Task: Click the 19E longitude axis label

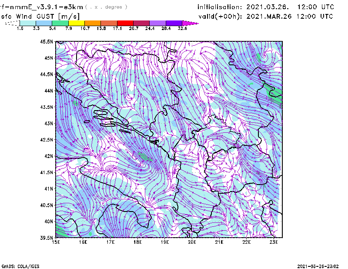Action: (165, 242)
